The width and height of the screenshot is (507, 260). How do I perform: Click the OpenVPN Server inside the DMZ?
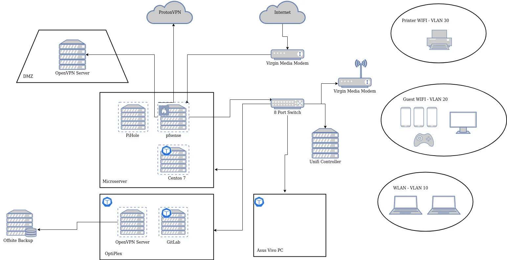pos(72,55)
